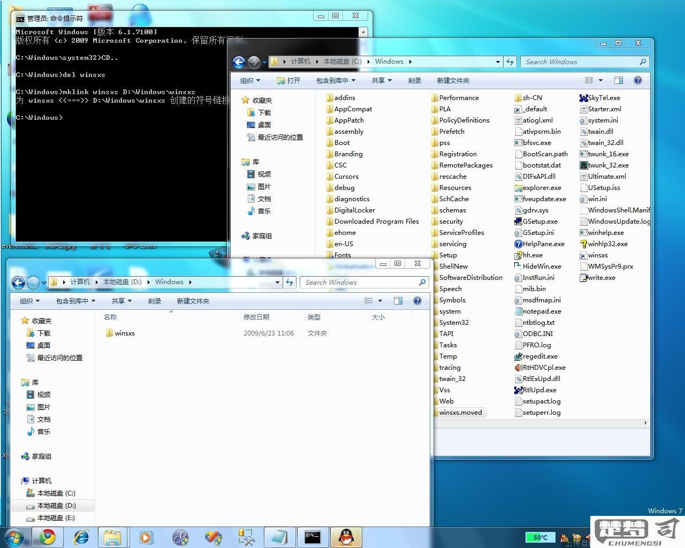
Task: Click the right arrow of C: window horizontal scrollbar
Action: (x=645, y=423)
